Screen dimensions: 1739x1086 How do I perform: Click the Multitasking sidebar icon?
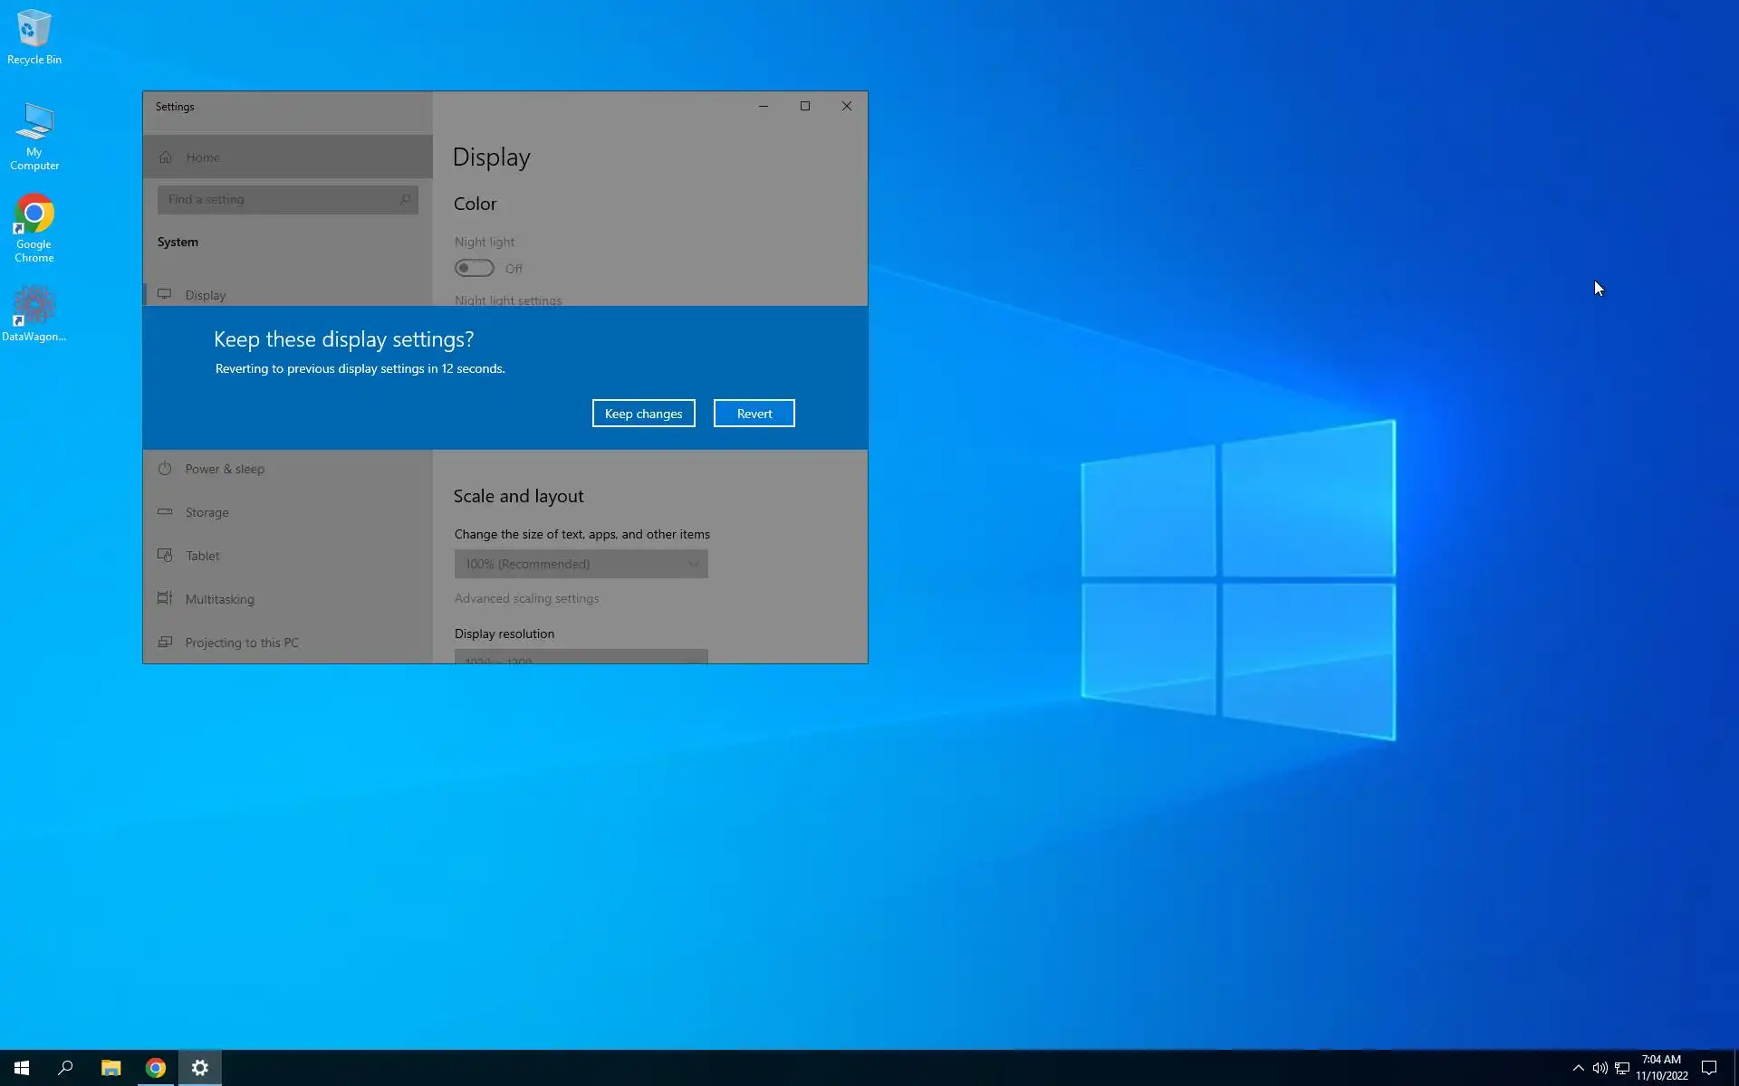[x=165, y=598]
